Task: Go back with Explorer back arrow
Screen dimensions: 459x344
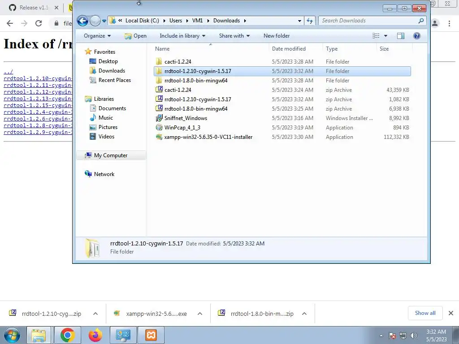Action: pos(82,21)
